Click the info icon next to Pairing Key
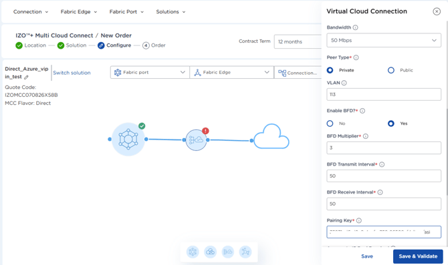 359,220
